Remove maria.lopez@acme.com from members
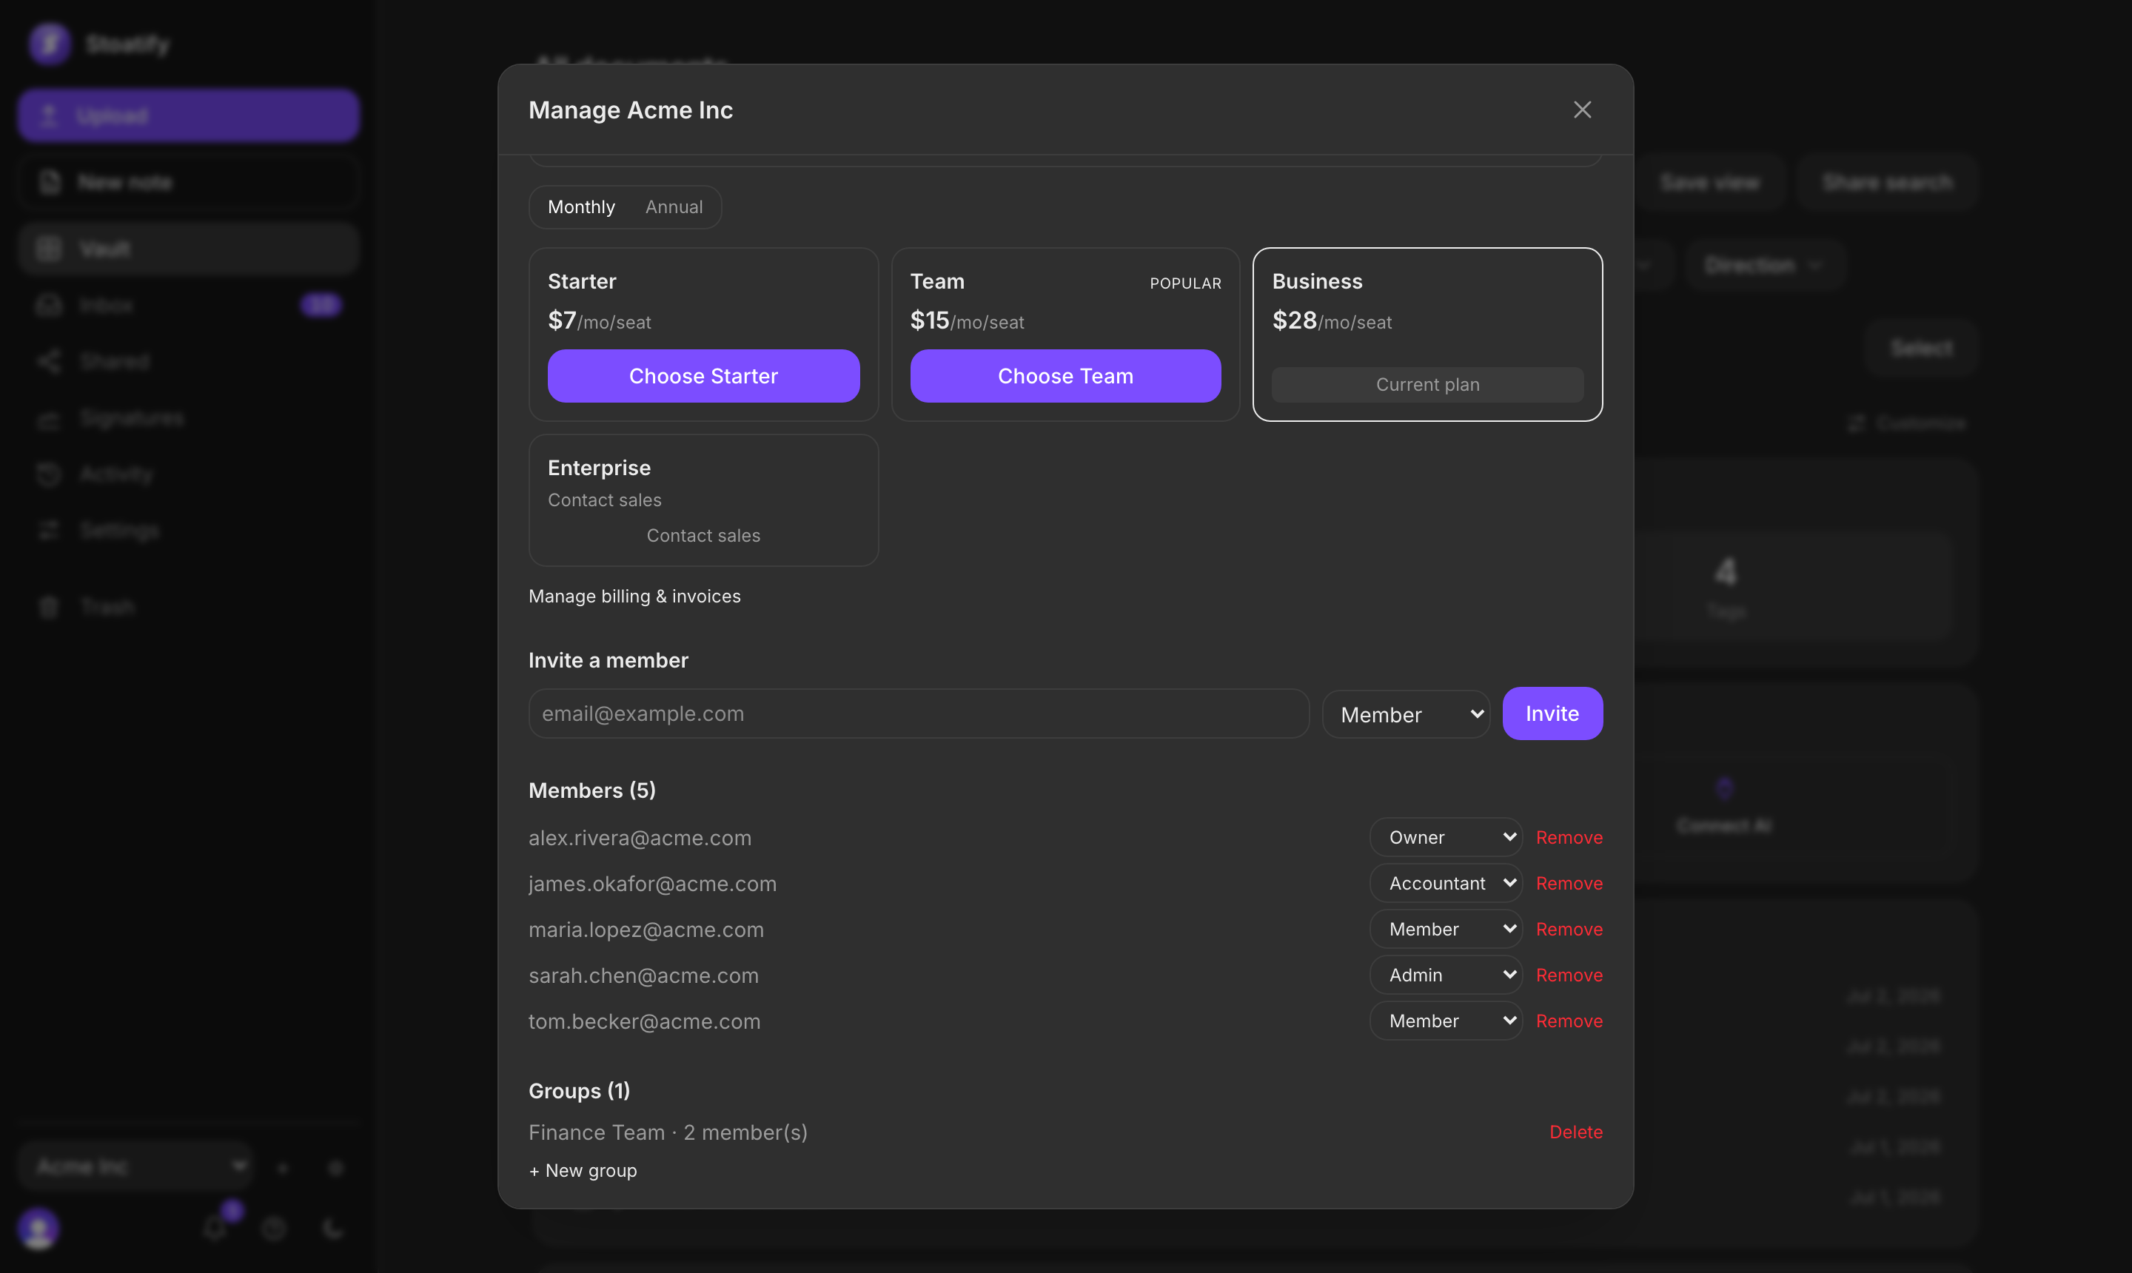This screenshot has width=2132, height=1273. pos(1569,929)
